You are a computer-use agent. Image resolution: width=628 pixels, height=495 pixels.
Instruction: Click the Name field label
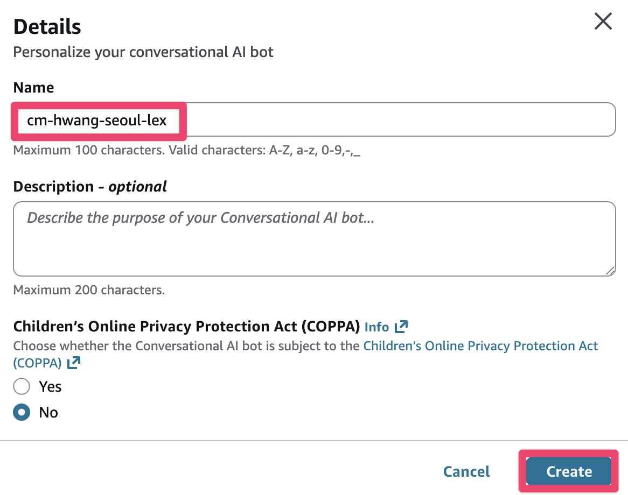[33, 88]
